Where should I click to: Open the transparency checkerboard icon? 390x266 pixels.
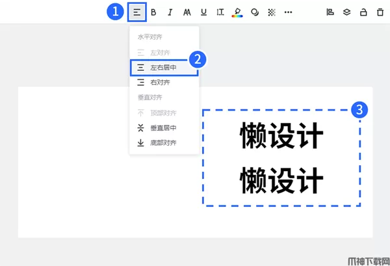pos(271,12)
